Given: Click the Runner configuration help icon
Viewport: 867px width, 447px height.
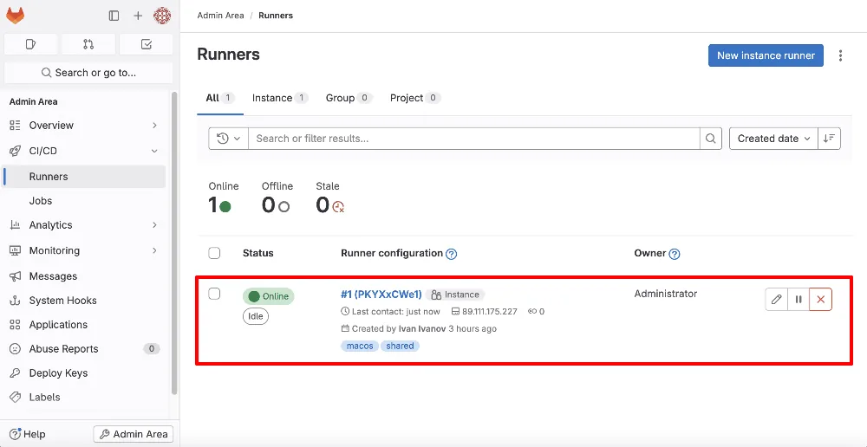Looking at the screenshot, I should pos(451,254).
